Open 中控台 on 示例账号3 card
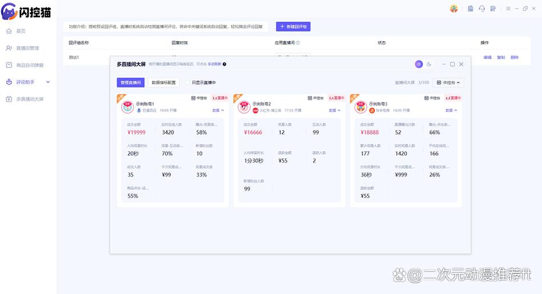The image size is (542, 294). [x=432, y=98]
